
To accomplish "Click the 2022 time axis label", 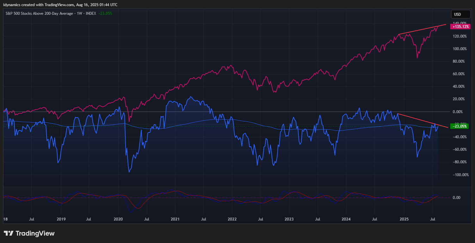I will (232, 220).
